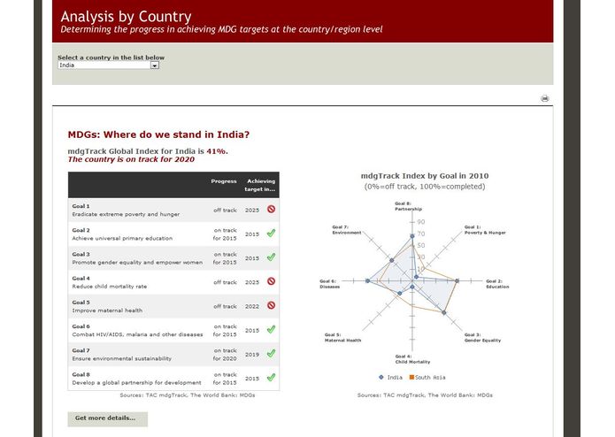This screenshot has width=615, height=437.
Task: Click Goal 1 target year 2025
Action: pyautogui.click(x=252, y=211)
